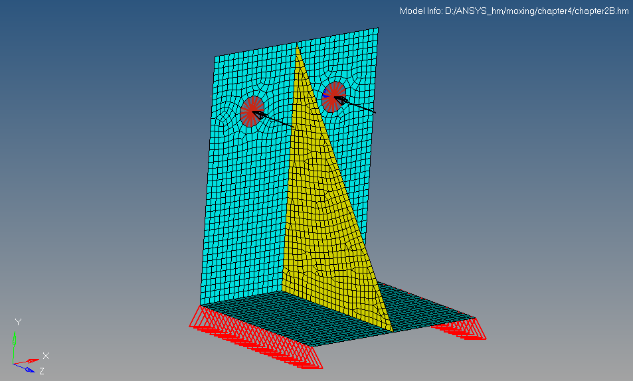Click the left red rigid spider element
The width and height of the screenshot is (633, 381).
[252, 110]
